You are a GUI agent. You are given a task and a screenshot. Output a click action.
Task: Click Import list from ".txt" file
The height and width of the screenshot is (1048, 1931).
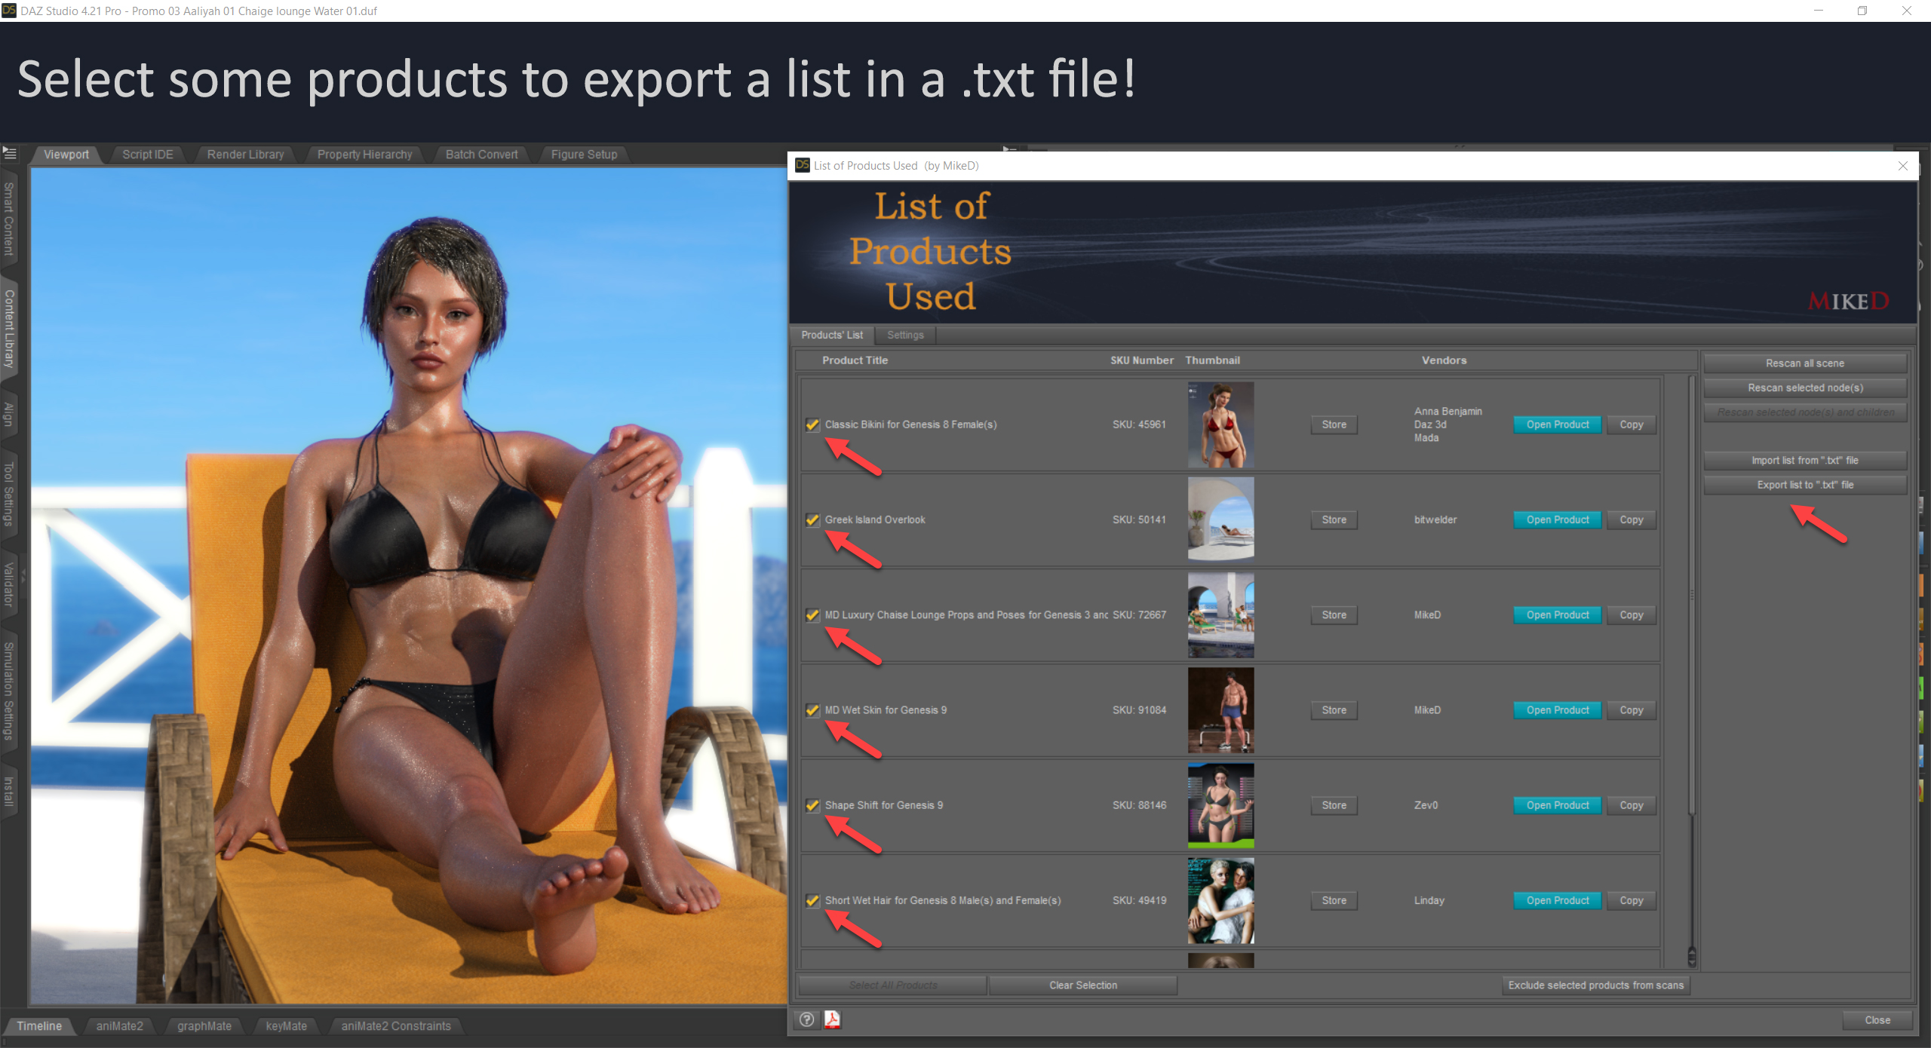point(1805,460)
